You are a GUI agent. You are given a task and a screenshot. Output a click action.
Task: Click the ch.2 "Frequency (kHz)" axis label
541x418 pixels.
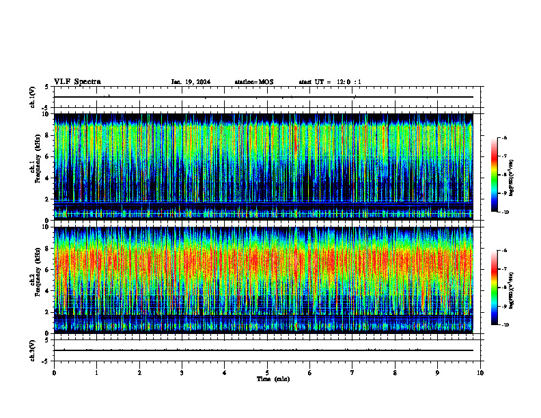pos(38,272)
